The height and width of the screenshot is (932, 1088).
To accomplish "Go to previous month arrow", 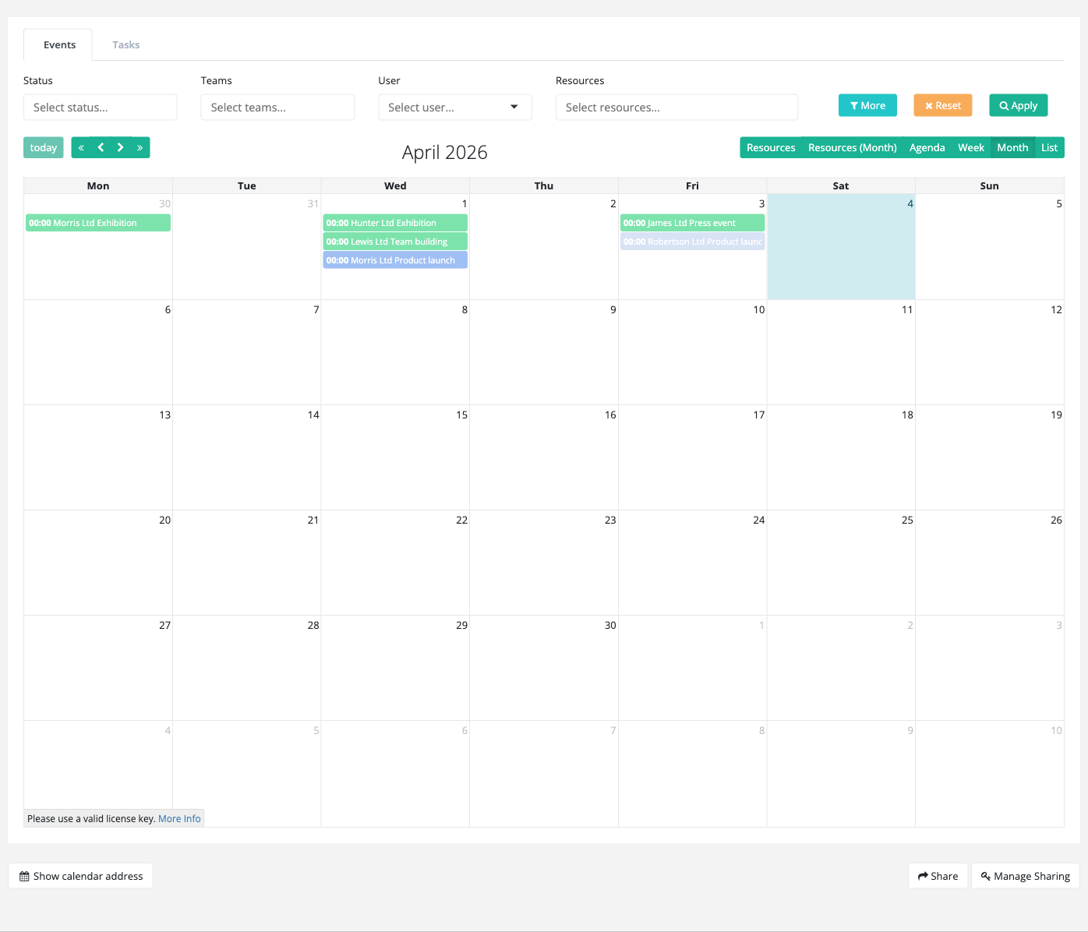I will click(101, 147).
